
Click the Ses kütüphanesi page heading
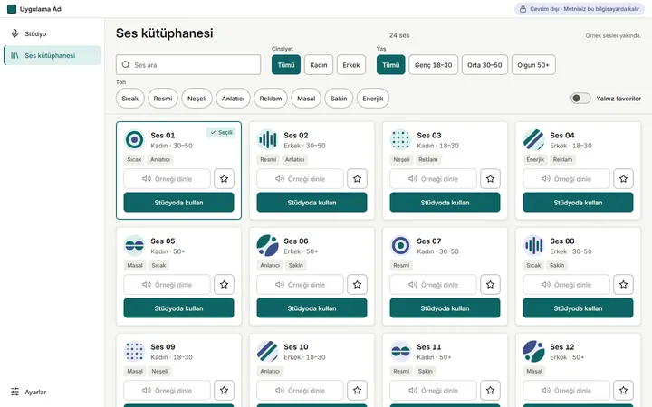click(164, 33)
